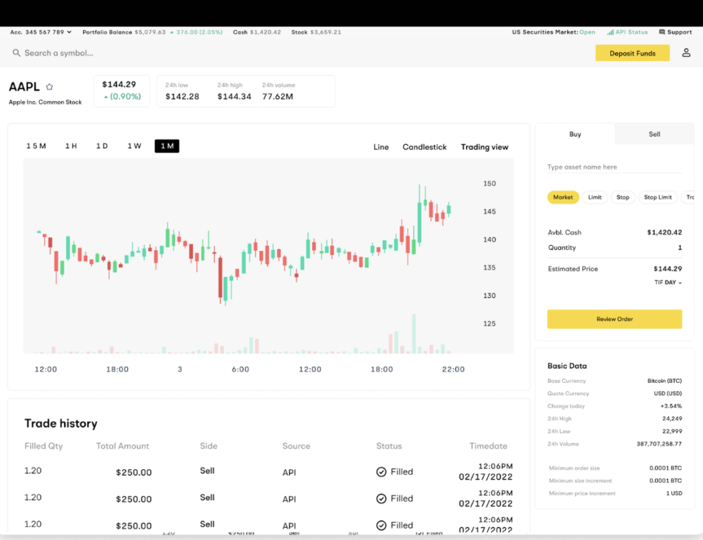Screen dimensions: 703x540
Task: Click the favorite star next to AAPL
Action: coord(49,87)
